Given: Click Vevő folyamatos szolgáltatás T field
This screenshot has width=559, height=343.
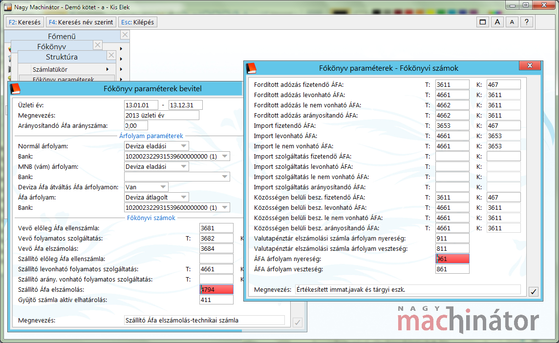Looking at the screenshot, I should 216,239.
